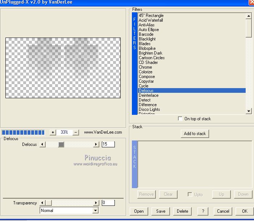254x221 pixels.
Task: Click the Transparency slider thumb
Action: [x=49, y=203]
